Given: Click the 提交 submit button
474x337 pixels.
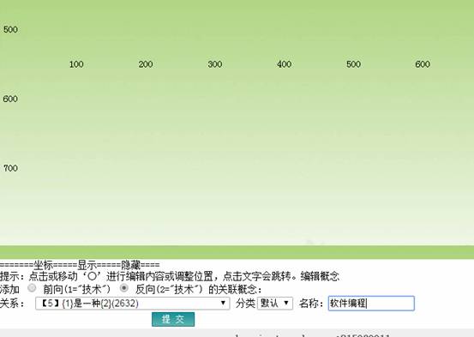Looking at the screenshot, I should pos(173,319).
